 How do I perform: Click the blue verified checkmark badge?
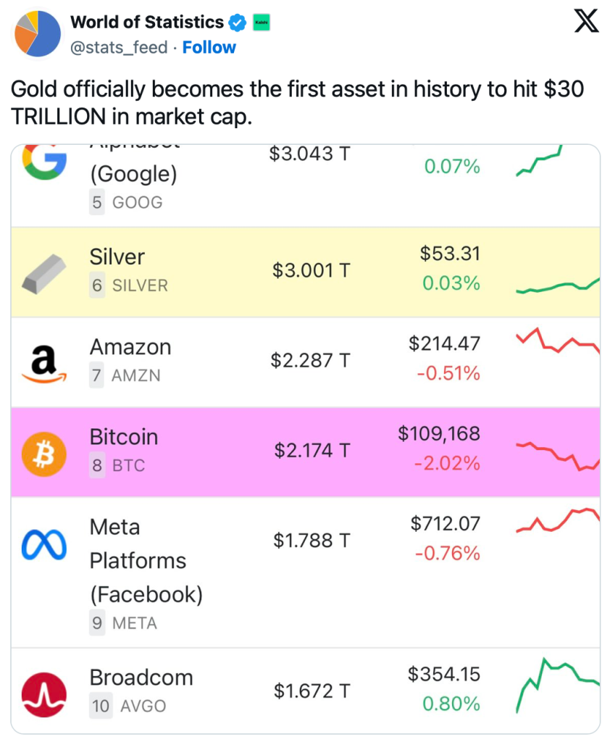click(237, 23)
